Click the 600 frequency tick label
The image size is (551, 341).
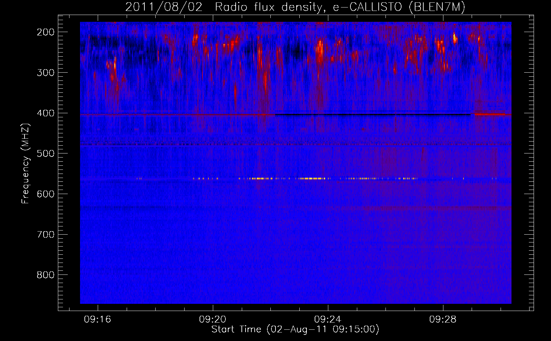point(46,194)
